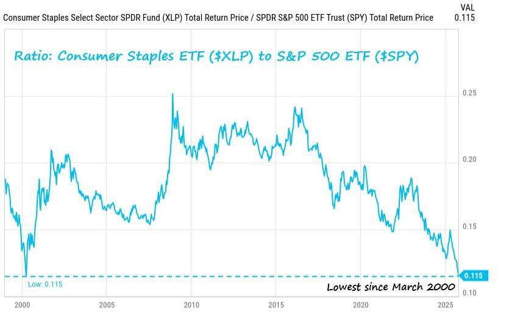
Task: Click the "Lowest since March 2000" annotation
Action: (x=391, y=287)
